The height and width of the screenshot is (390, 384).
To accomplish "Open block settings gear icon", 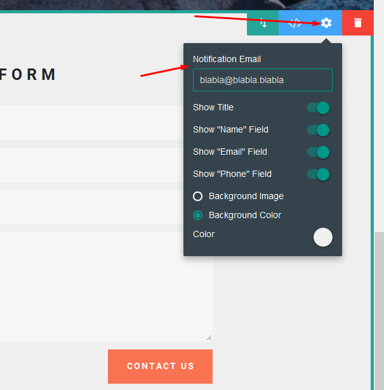I will point(326,23).
